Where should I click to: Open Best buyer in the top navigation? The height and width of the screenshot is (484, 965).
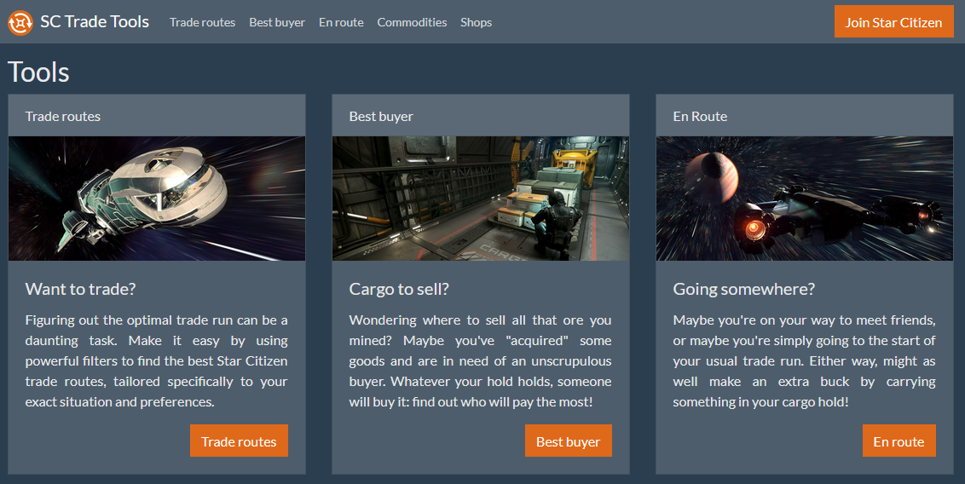click(277, 22)
